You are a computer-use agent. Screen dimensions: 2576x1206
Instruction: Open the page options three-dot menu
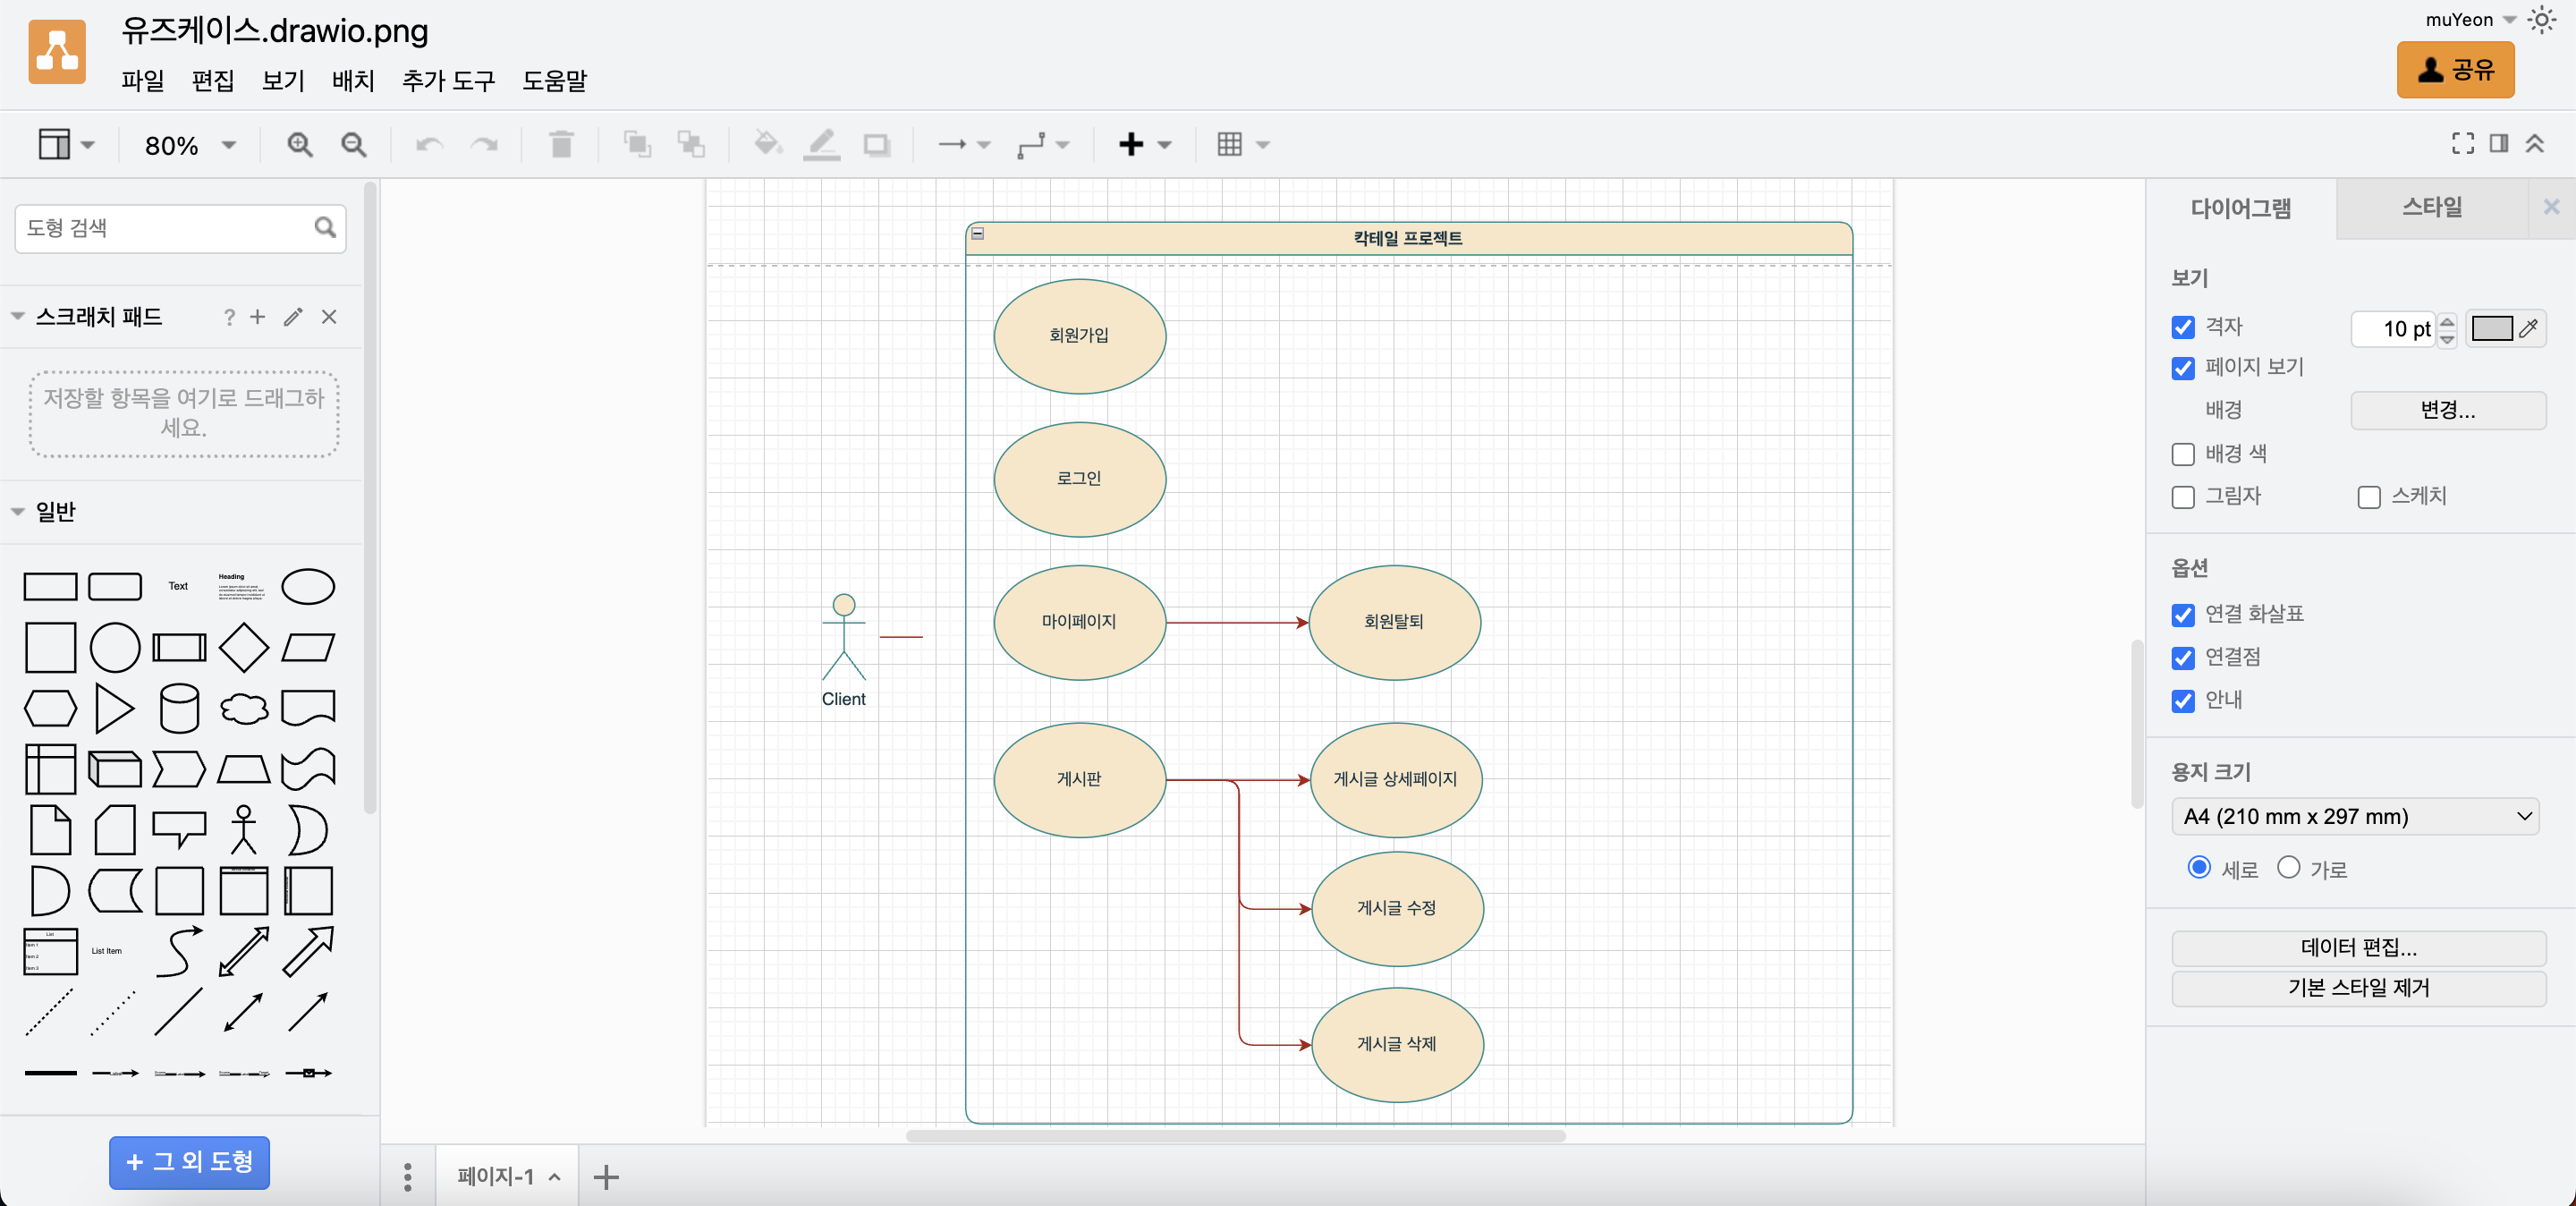point(408,1177)
